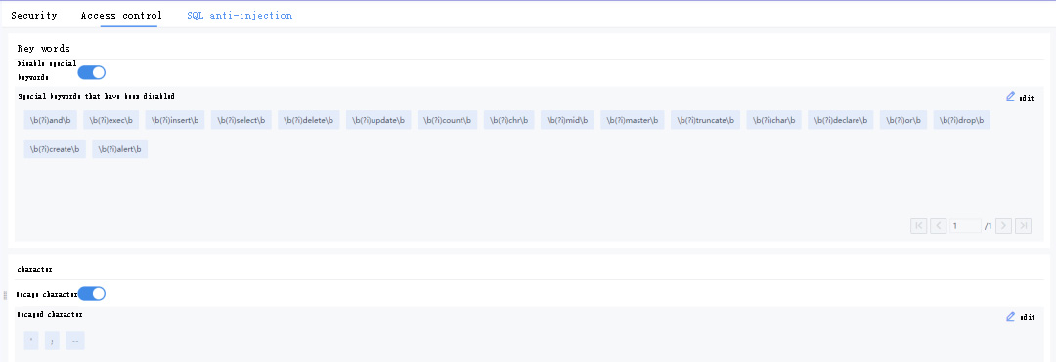Edit the disabled special keywords list
This screenshot has height=362, width=1056.
click(x=1020, y=97)
